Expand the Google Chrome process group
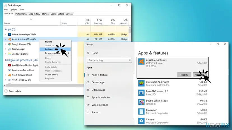Screen dimensions: 232x130 point(5,44)
